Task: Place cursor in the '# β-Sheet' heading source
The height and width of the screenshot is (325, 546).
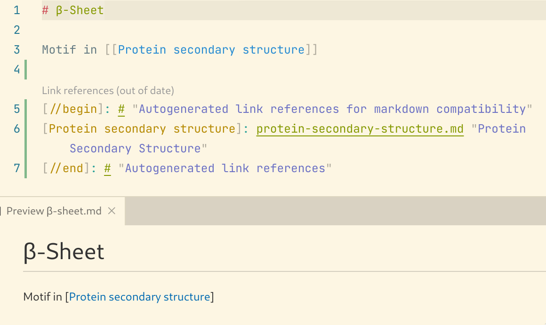Action: (x=73, y=10)
